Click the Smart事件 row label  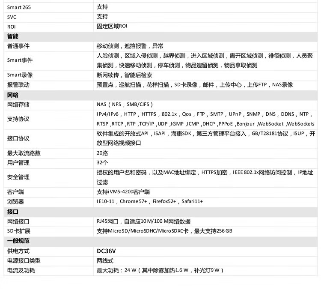click(20, 61)
